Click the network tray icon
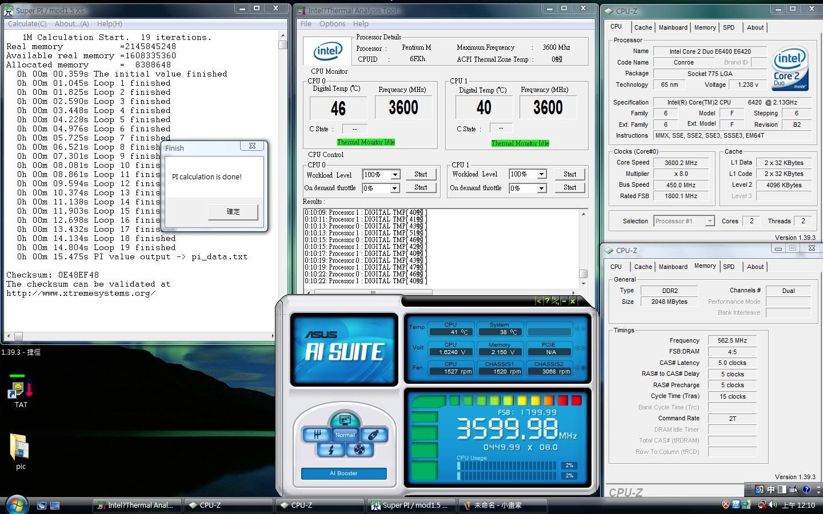 (762, 505)
